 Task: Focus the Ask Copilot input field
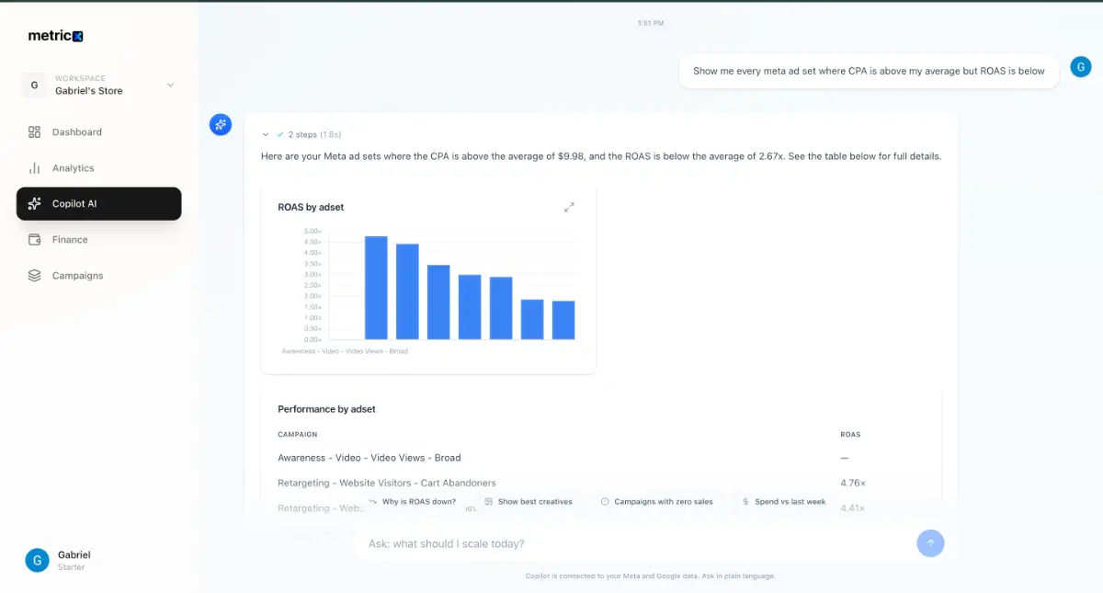[x=634, y=543]
